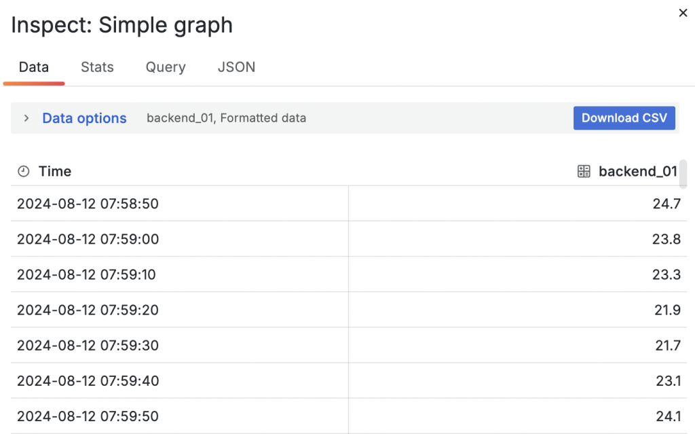695x434 pixels.
Task: Open the Data options section label
Action: coord(84,118)
